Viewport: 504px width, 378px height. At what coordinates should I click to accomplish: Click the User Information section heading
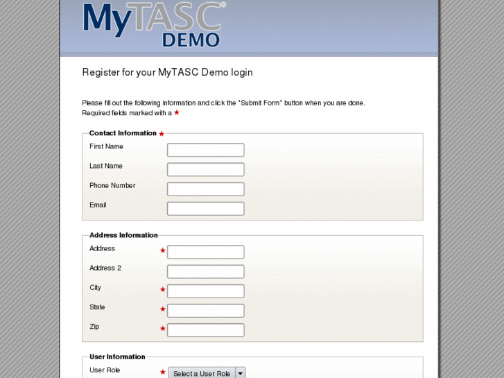coord(117,356)
